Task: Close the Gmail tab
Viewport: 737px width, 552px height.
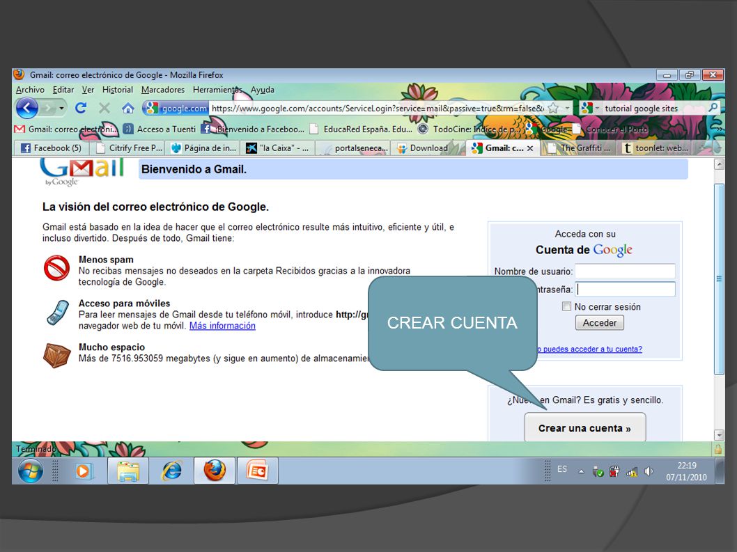Action: [x=530, y=148]
